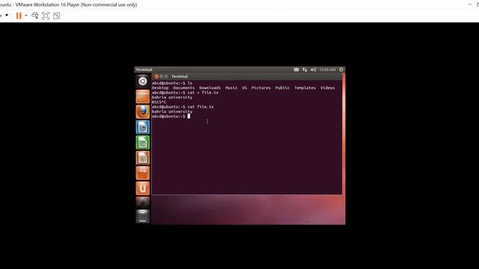The width and height of the screenshot is (479, 269).
Task: Open Ubuntu One icon in the launcher
Action: coord(143,188)
